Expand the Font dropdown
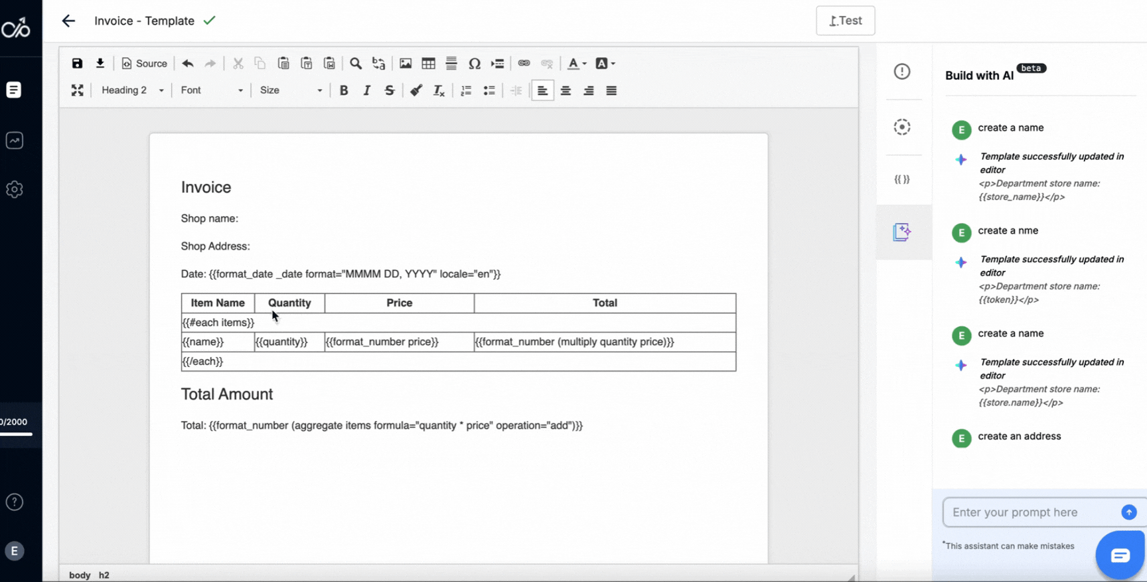 coord(212,90)
